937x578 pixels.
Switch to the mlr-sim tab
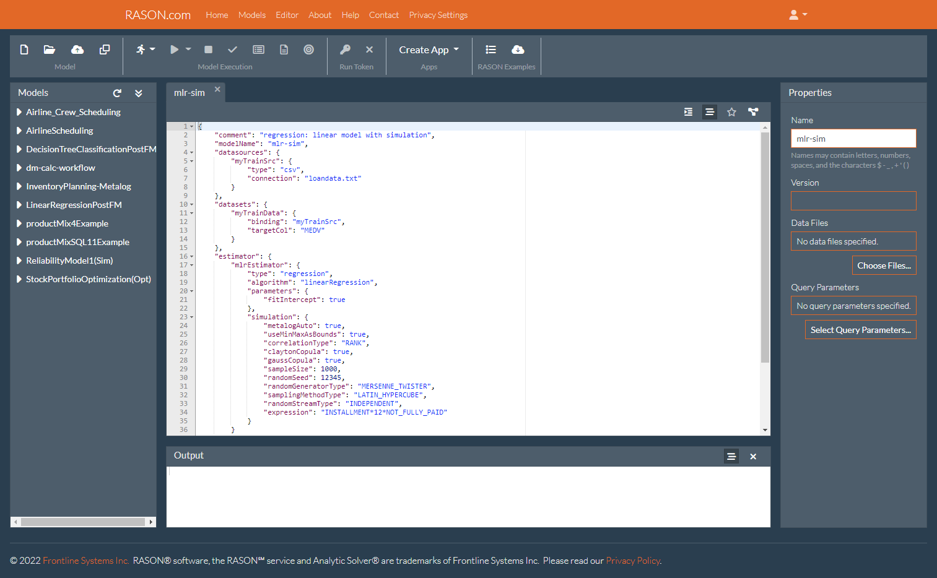point(190,93)
